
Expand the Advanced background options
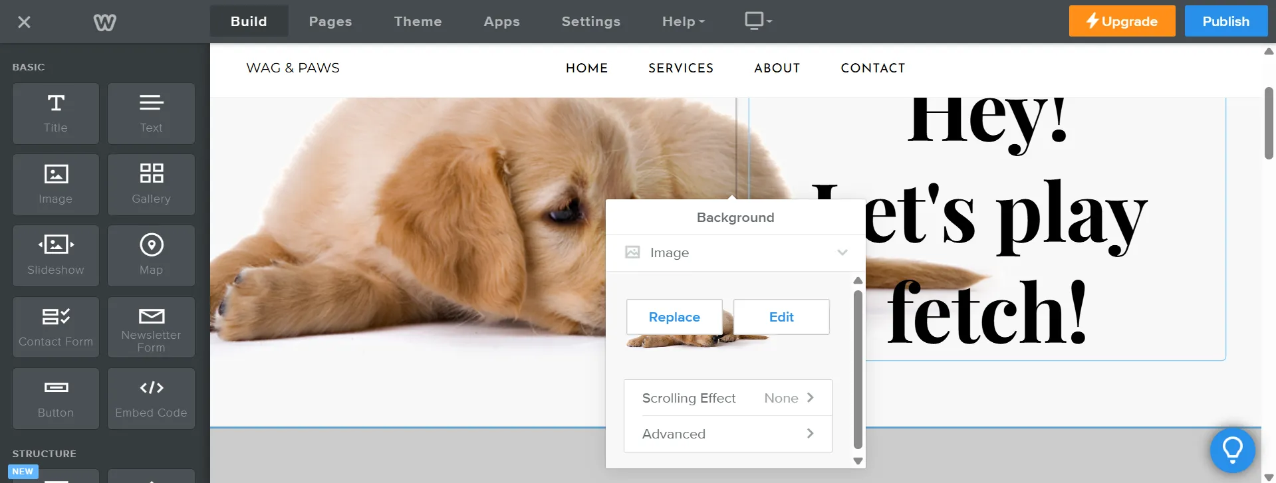728,434
